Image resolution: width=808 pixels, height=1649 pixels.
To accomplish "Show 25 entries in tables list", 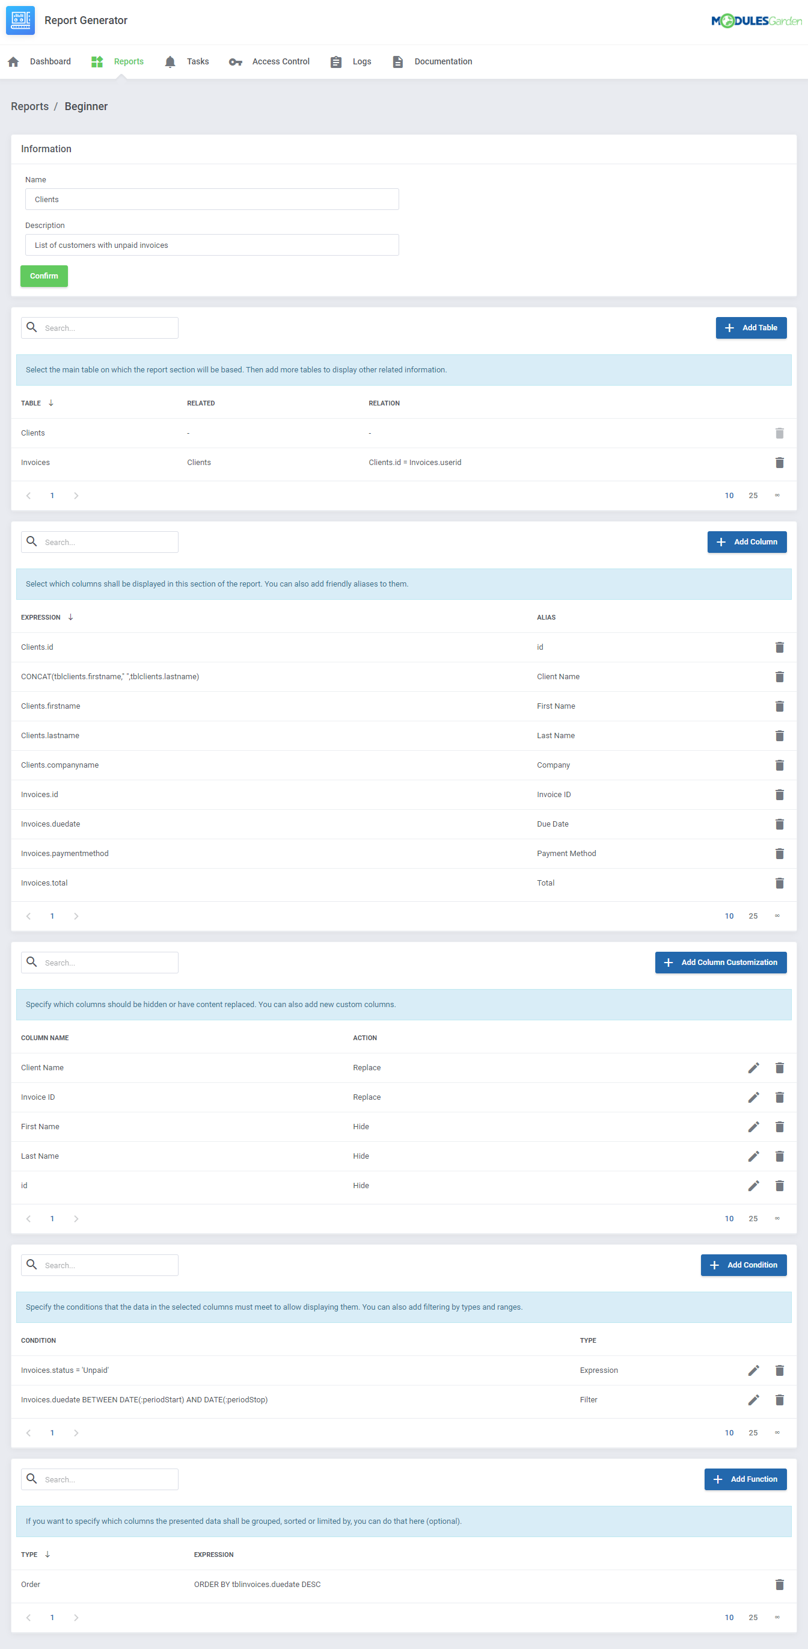I will pyautogui.click(x=753, y=496).
